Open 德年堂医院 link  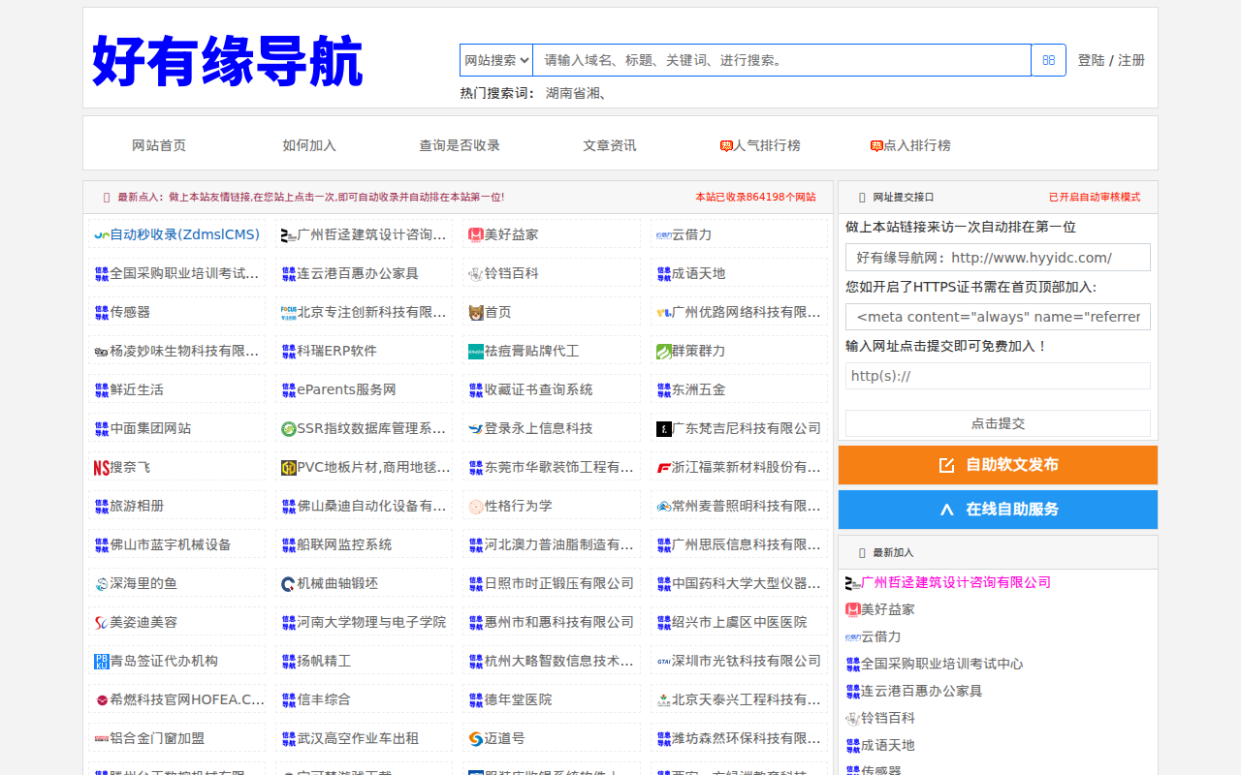click(519, 699)
